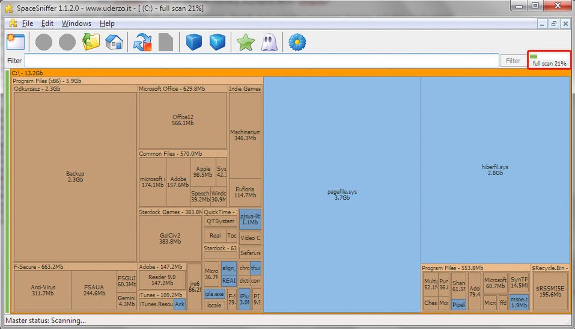Click the greyed-out Go Forward circle button
The image size is (575, 329).
(67, 42)
